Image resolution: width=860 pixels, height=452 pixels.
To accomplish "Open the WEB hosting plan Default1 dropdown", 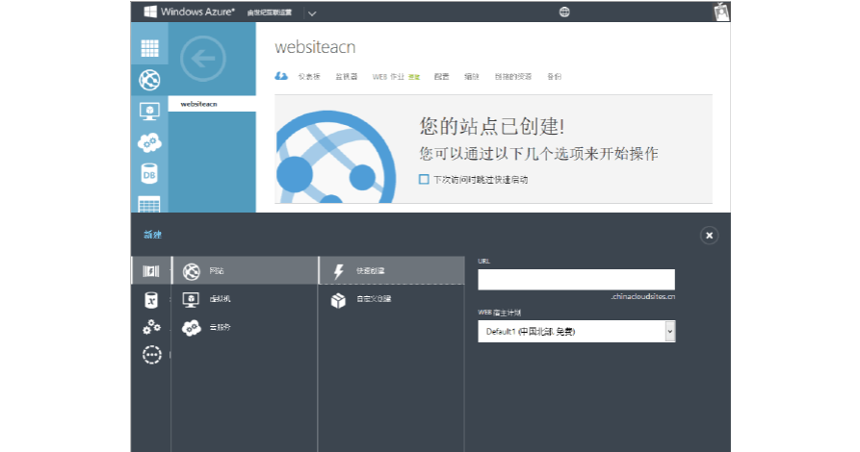I will pyautogui.click(x=576, y=332).
